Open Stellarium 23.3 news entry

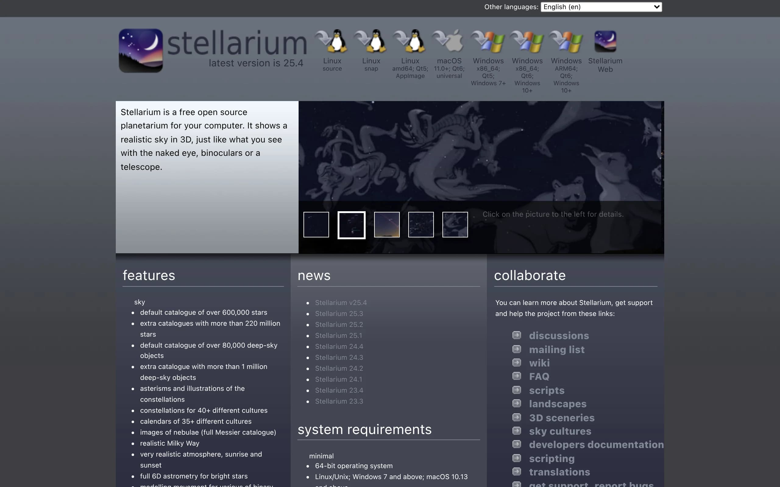coord(339,401)
